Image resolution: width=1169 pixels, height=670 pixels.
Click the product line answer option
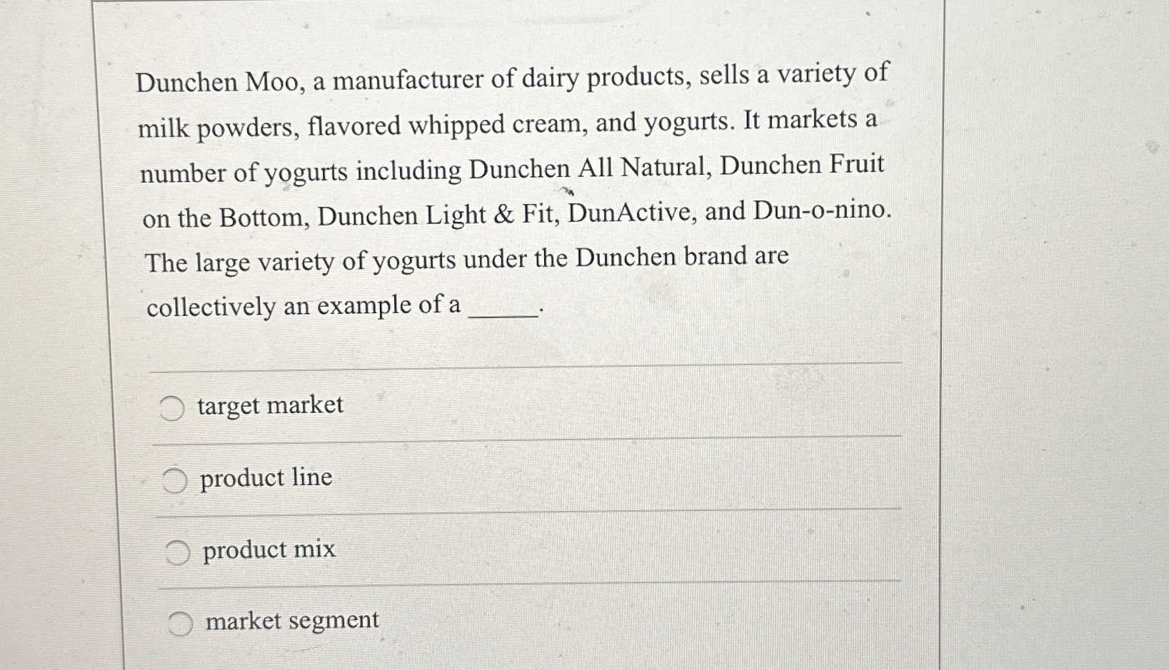(266, 478)
